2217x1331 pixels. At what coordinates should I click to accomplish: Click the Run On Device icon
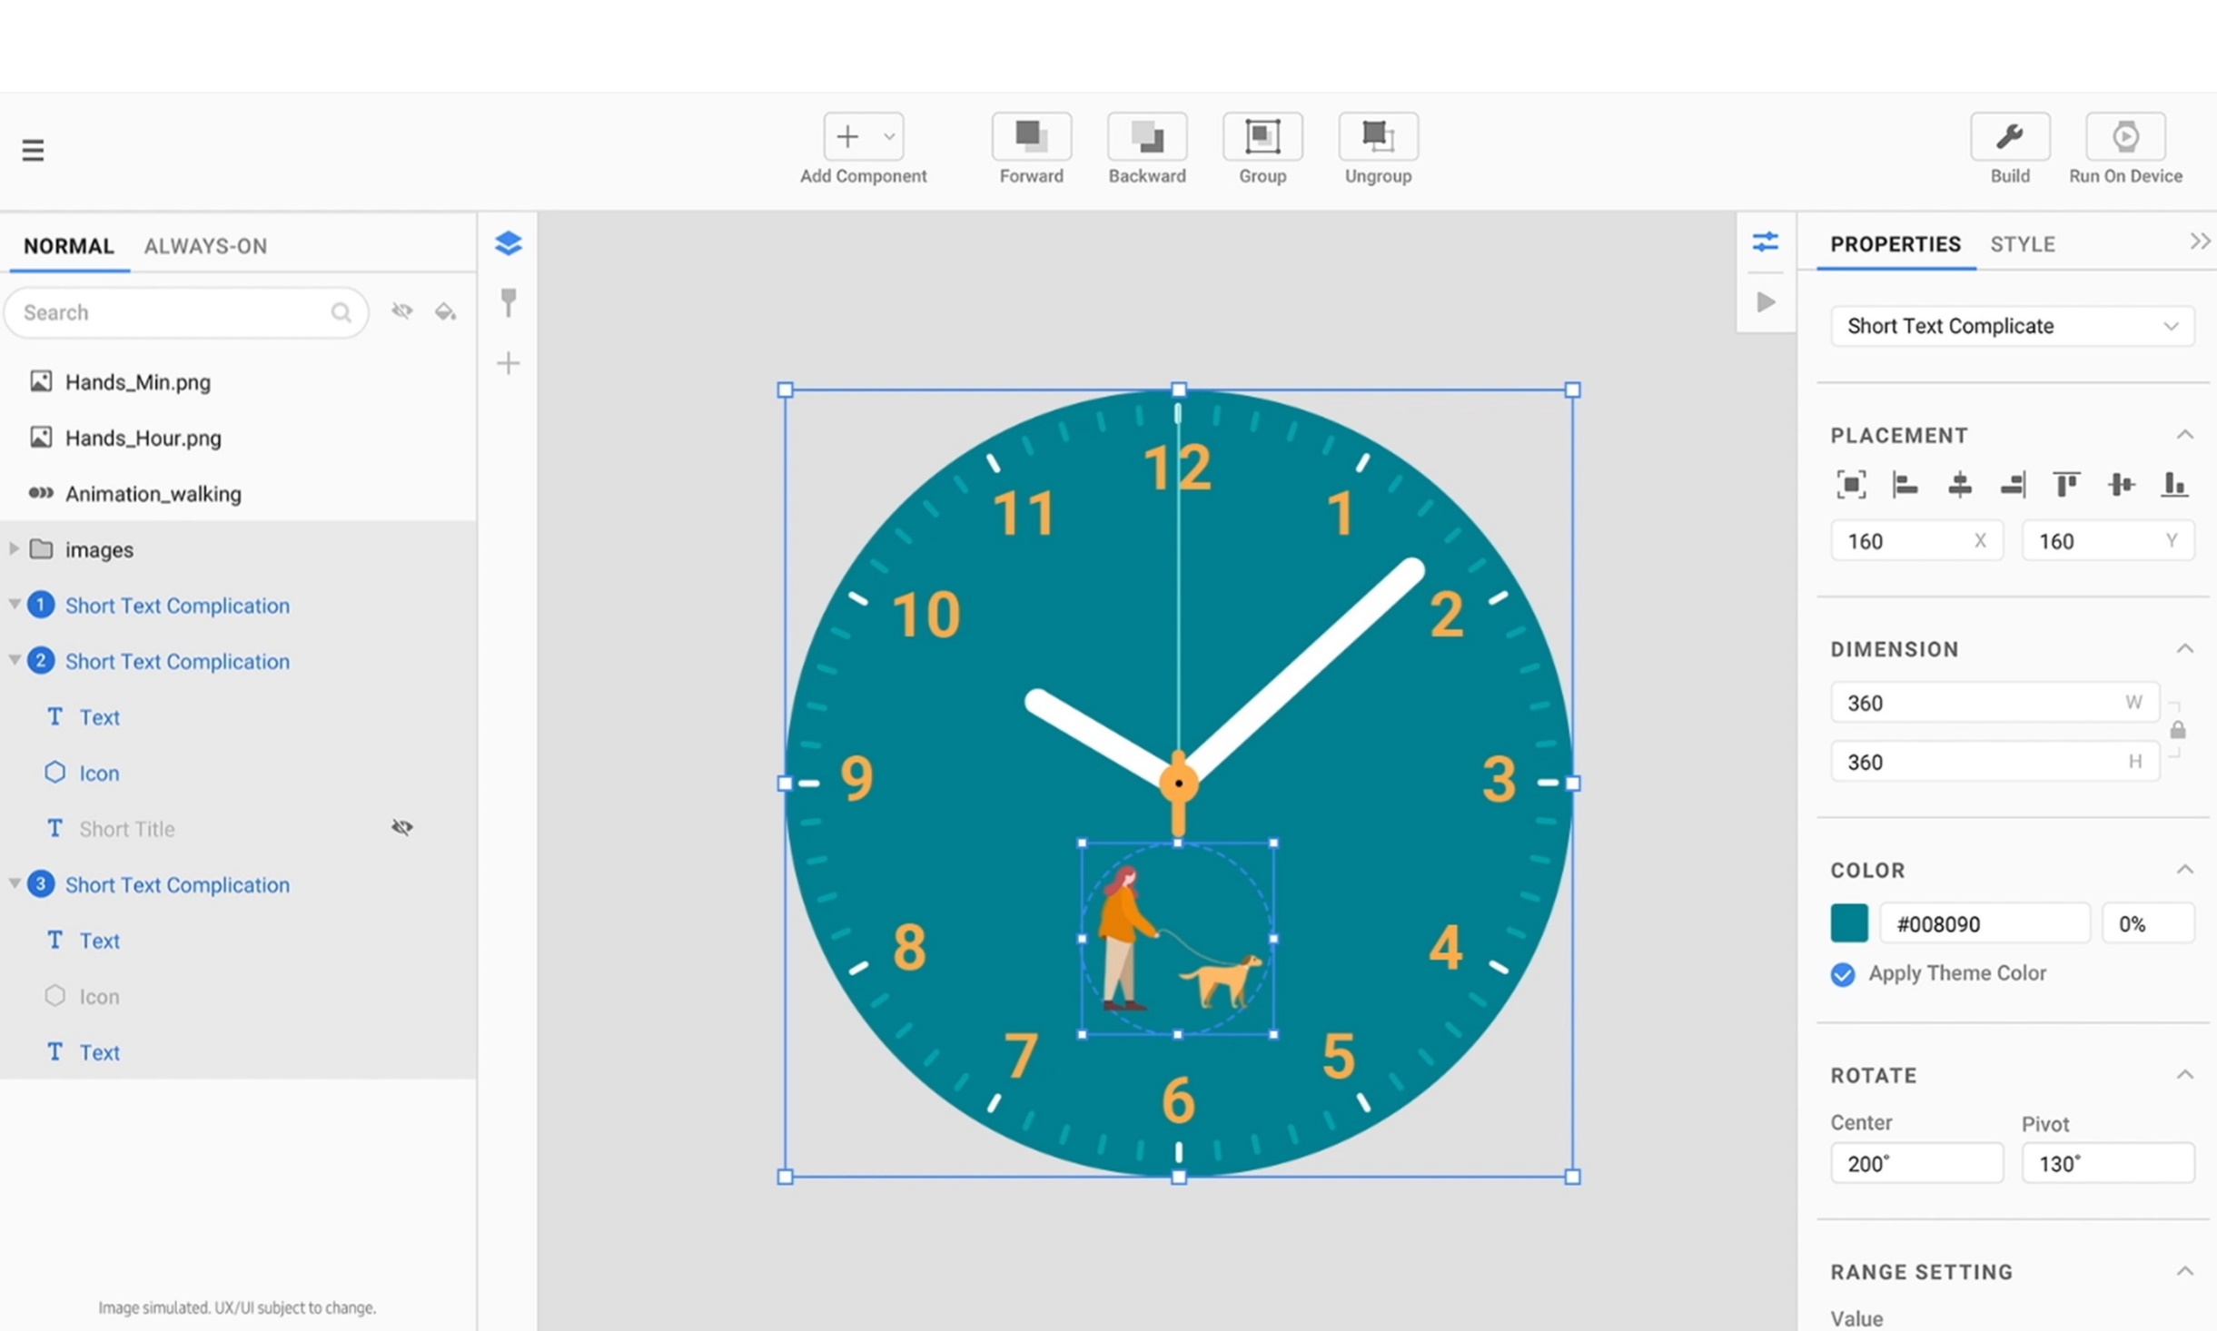click(x=2124, y=136)
